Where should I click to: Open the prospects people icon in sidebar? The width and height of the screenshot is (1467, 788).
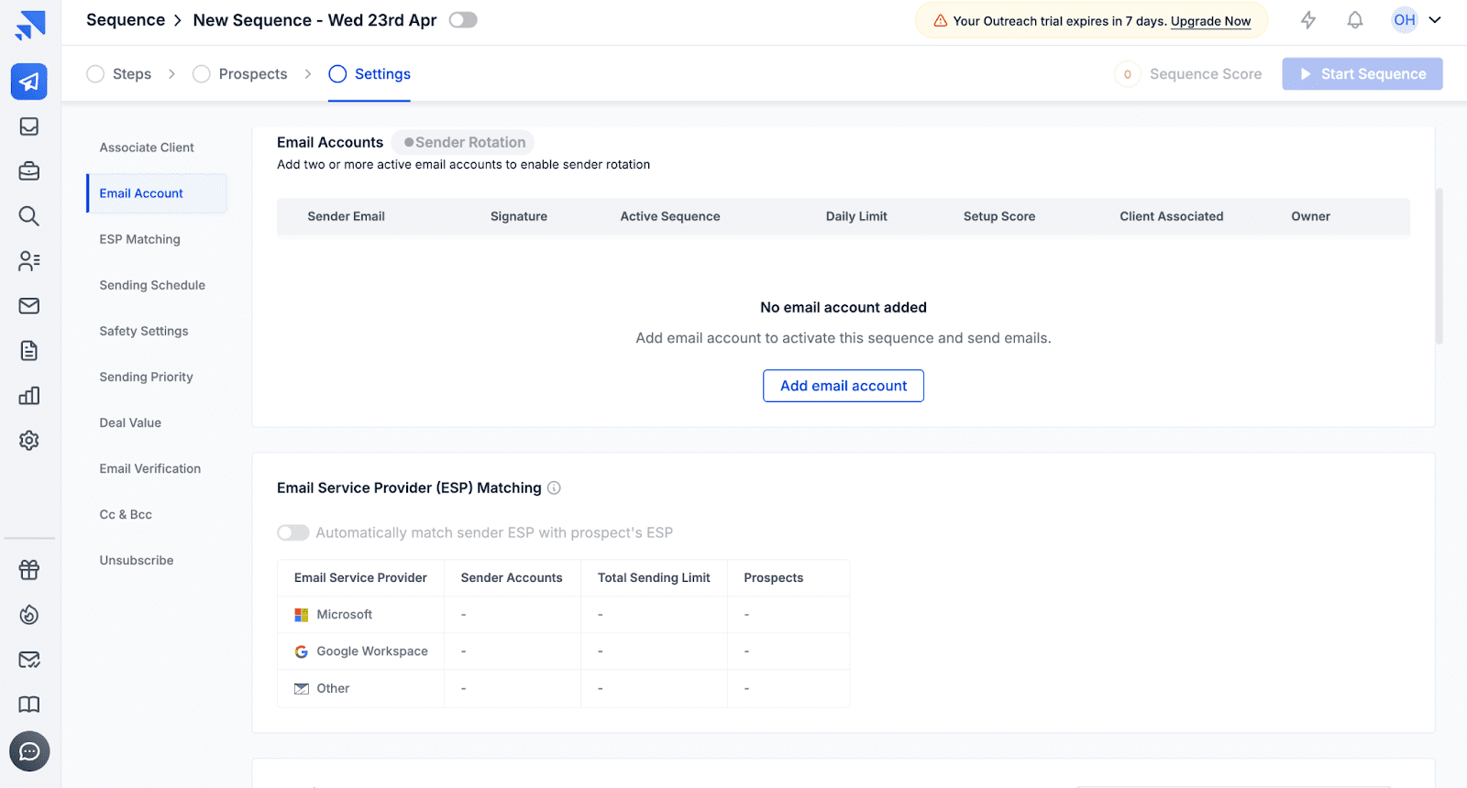pyautogui.click(x=29, y=261)
